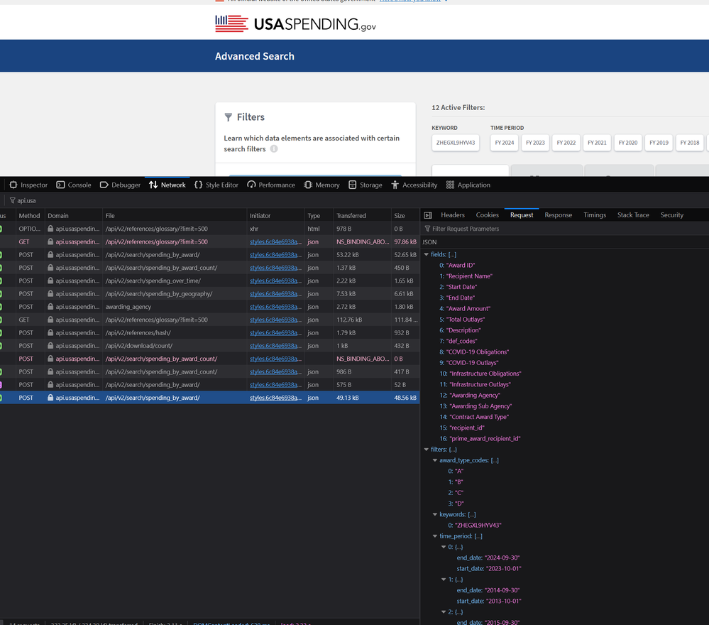Open styles initiator link on download/count row
This screenshot has width=709, height=625.
[275, 346]
